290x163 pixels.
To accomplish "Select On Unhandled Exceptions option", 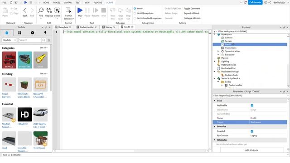I will [x=135, y=18].
